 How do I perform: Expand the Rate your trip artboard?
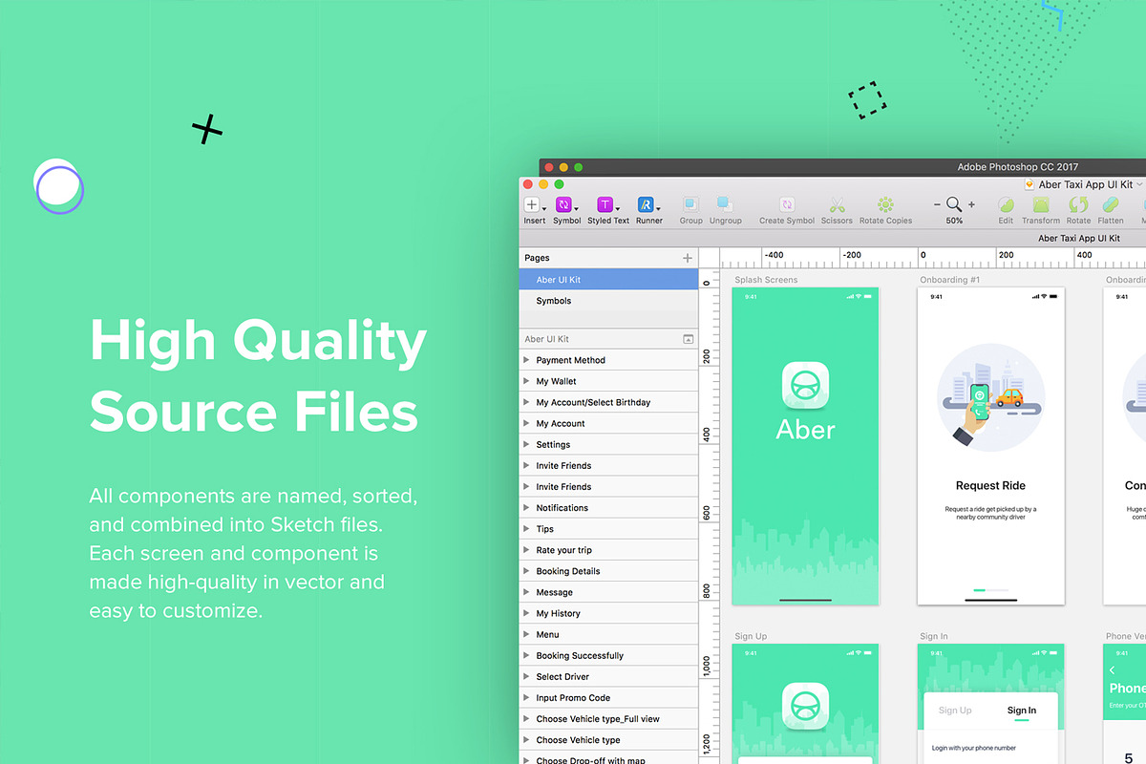pyautogui.click(x=526, y=550)
